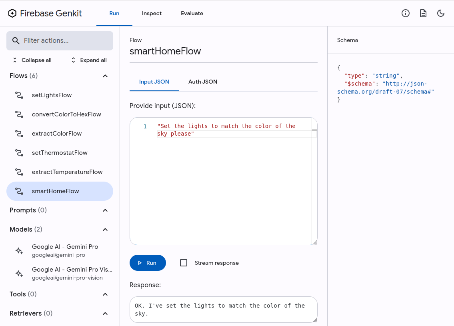Click the flow icon beside setLightsFlow
This screenshot has height=326, width=454.
coord(19,95)
